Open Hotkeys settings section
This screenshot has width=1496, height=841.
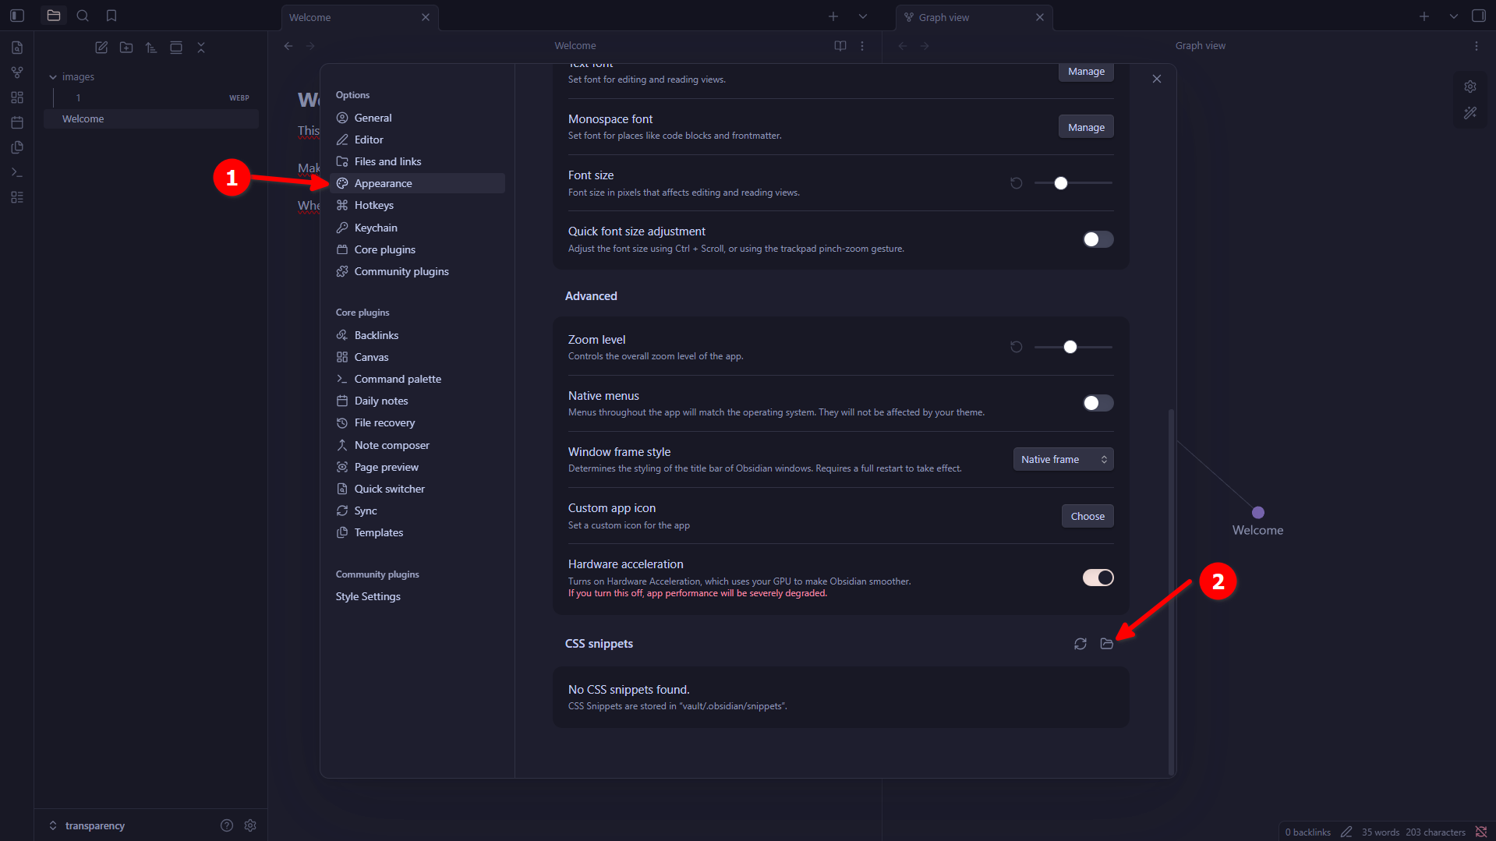(373, 205)
